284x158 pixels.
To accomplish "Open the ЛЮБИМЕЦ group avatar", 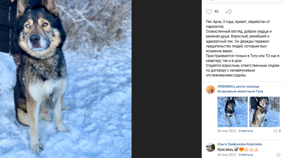I will pos(211,89).
